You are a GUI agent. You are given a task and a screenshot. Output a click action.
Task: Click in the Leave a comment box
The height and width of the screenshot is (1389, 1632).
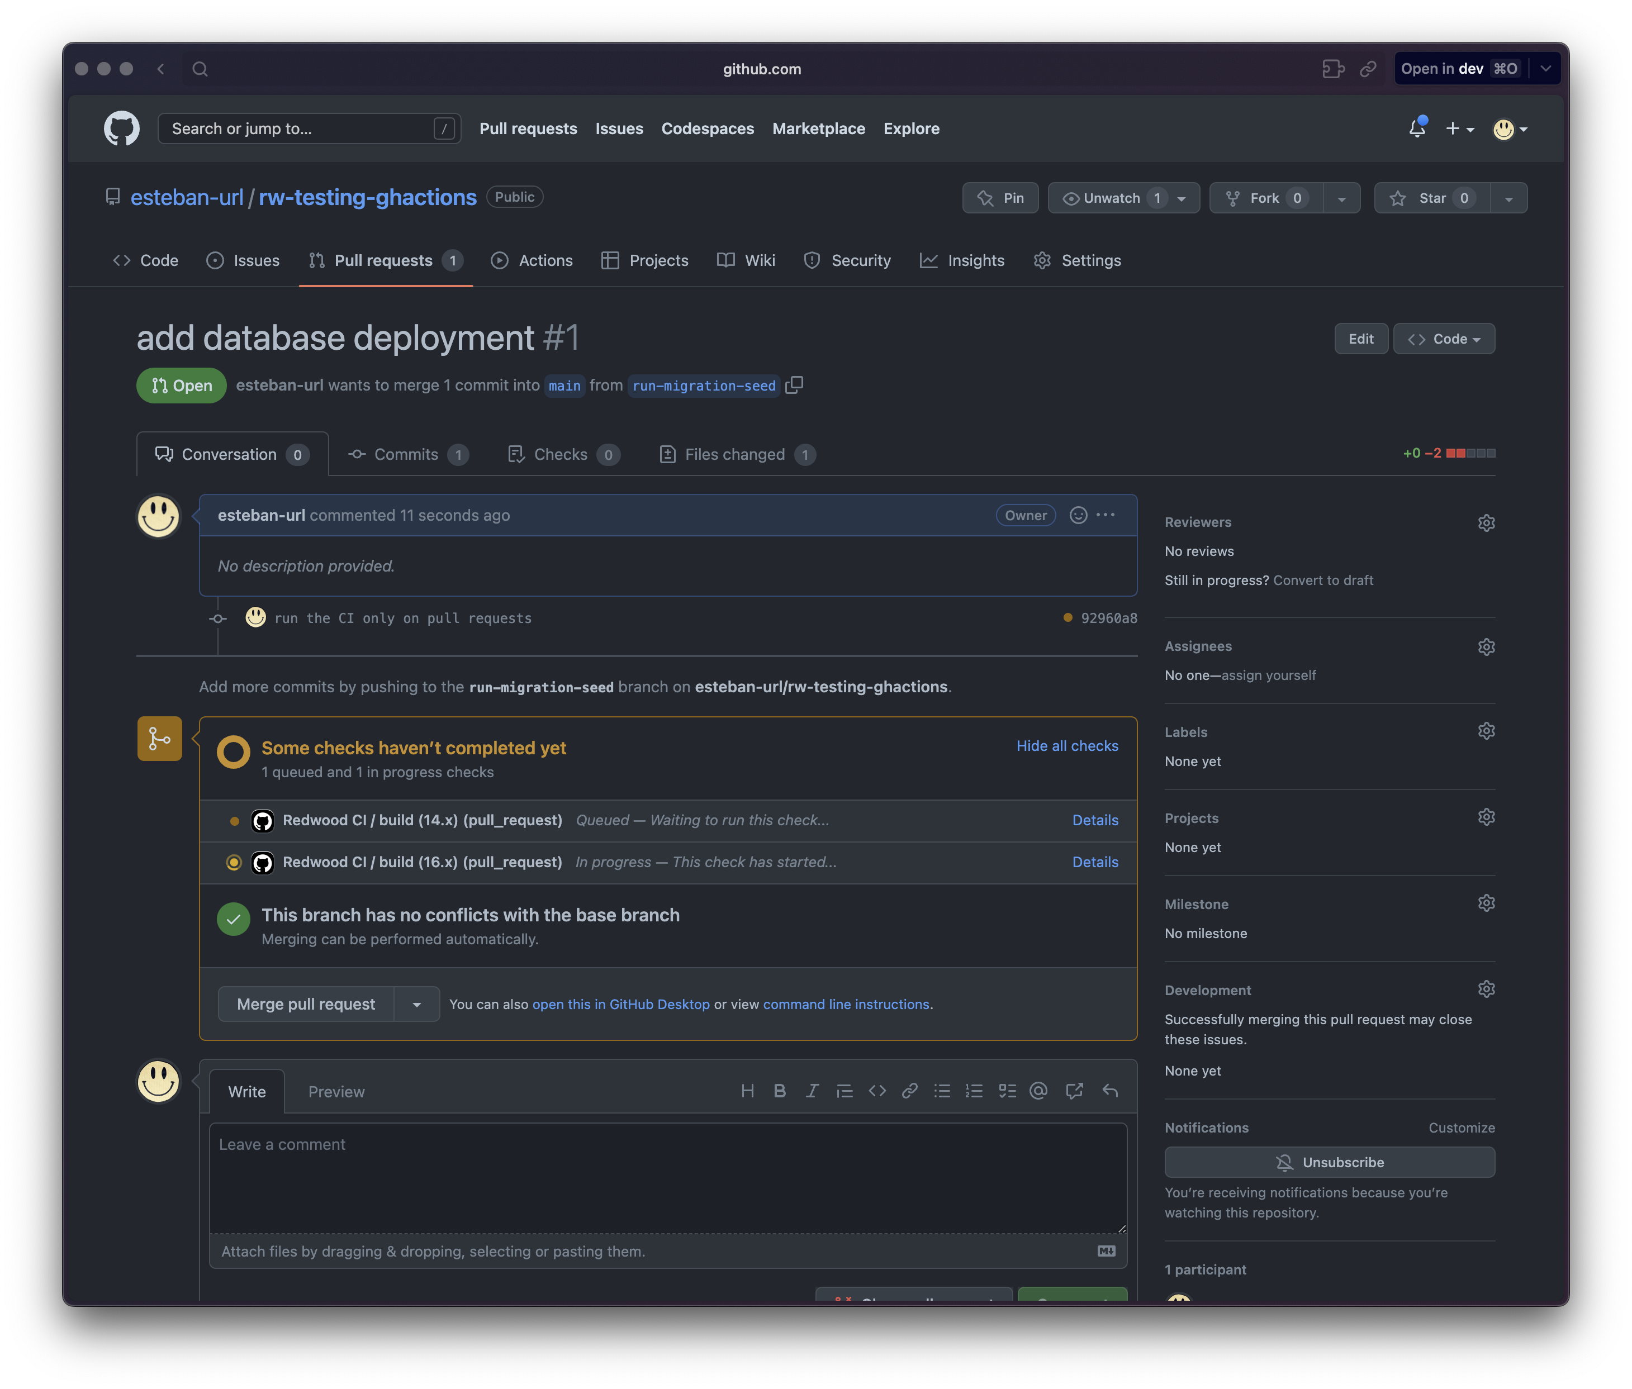coord(668,1177)
